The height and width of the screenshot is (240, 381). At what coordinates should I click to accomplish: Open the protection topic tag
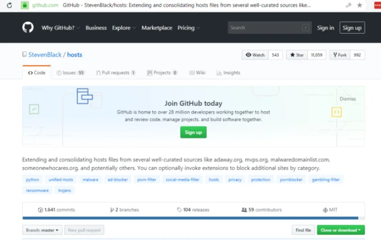pyautogui.click(x=261, y=180)
